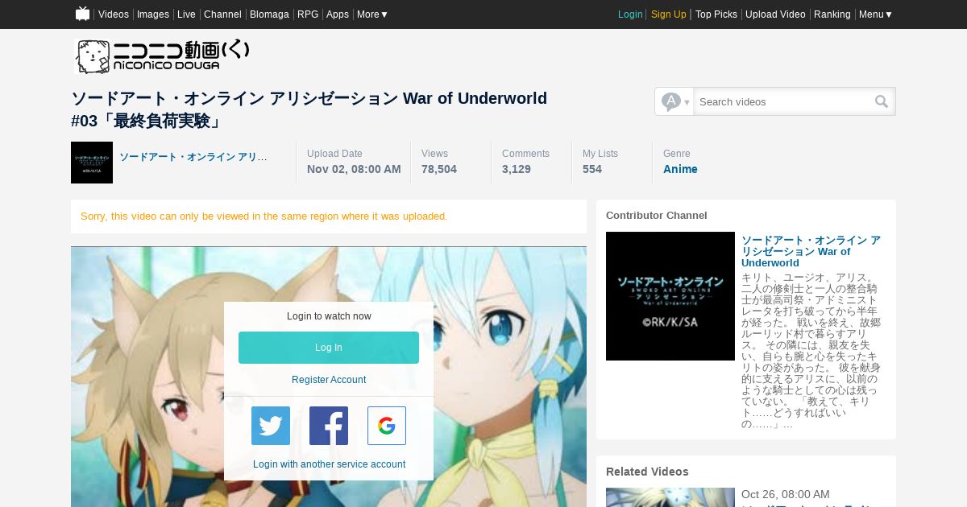Click the upload date Nov 02, 08:00 AM
This screenshot has width=967, height=507.
click(354, 169)
